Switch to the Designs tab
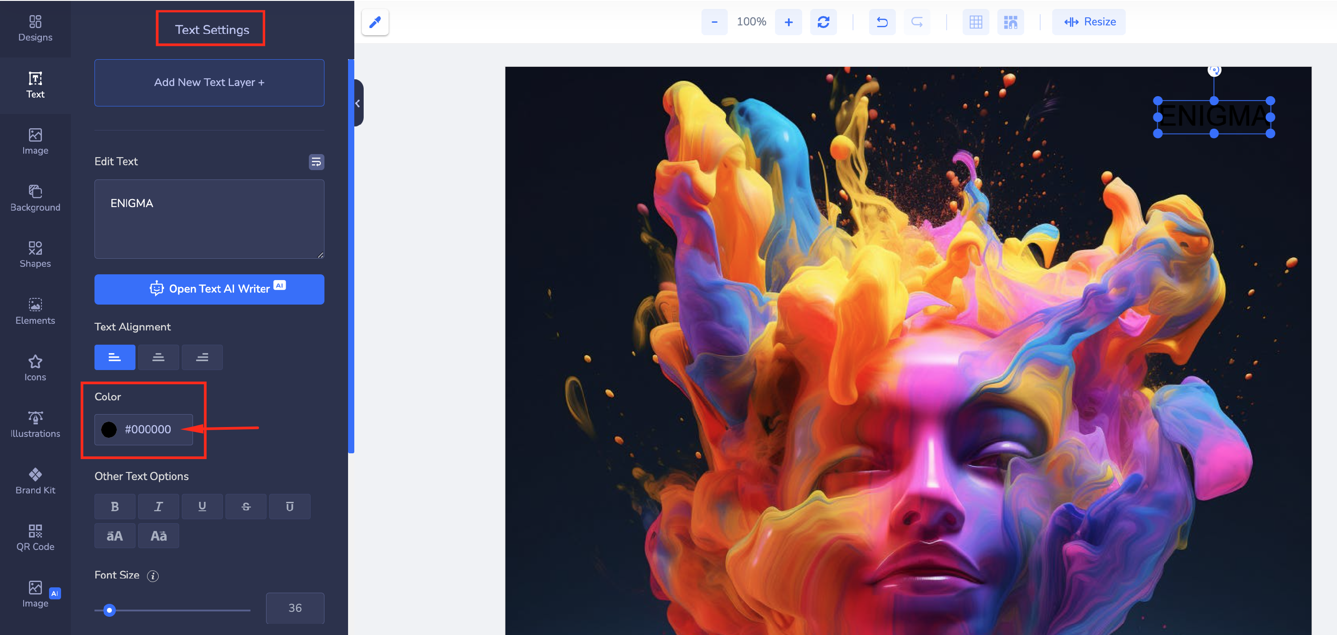The height and width of the screenshot is (635, 1337). click(35, 28)
